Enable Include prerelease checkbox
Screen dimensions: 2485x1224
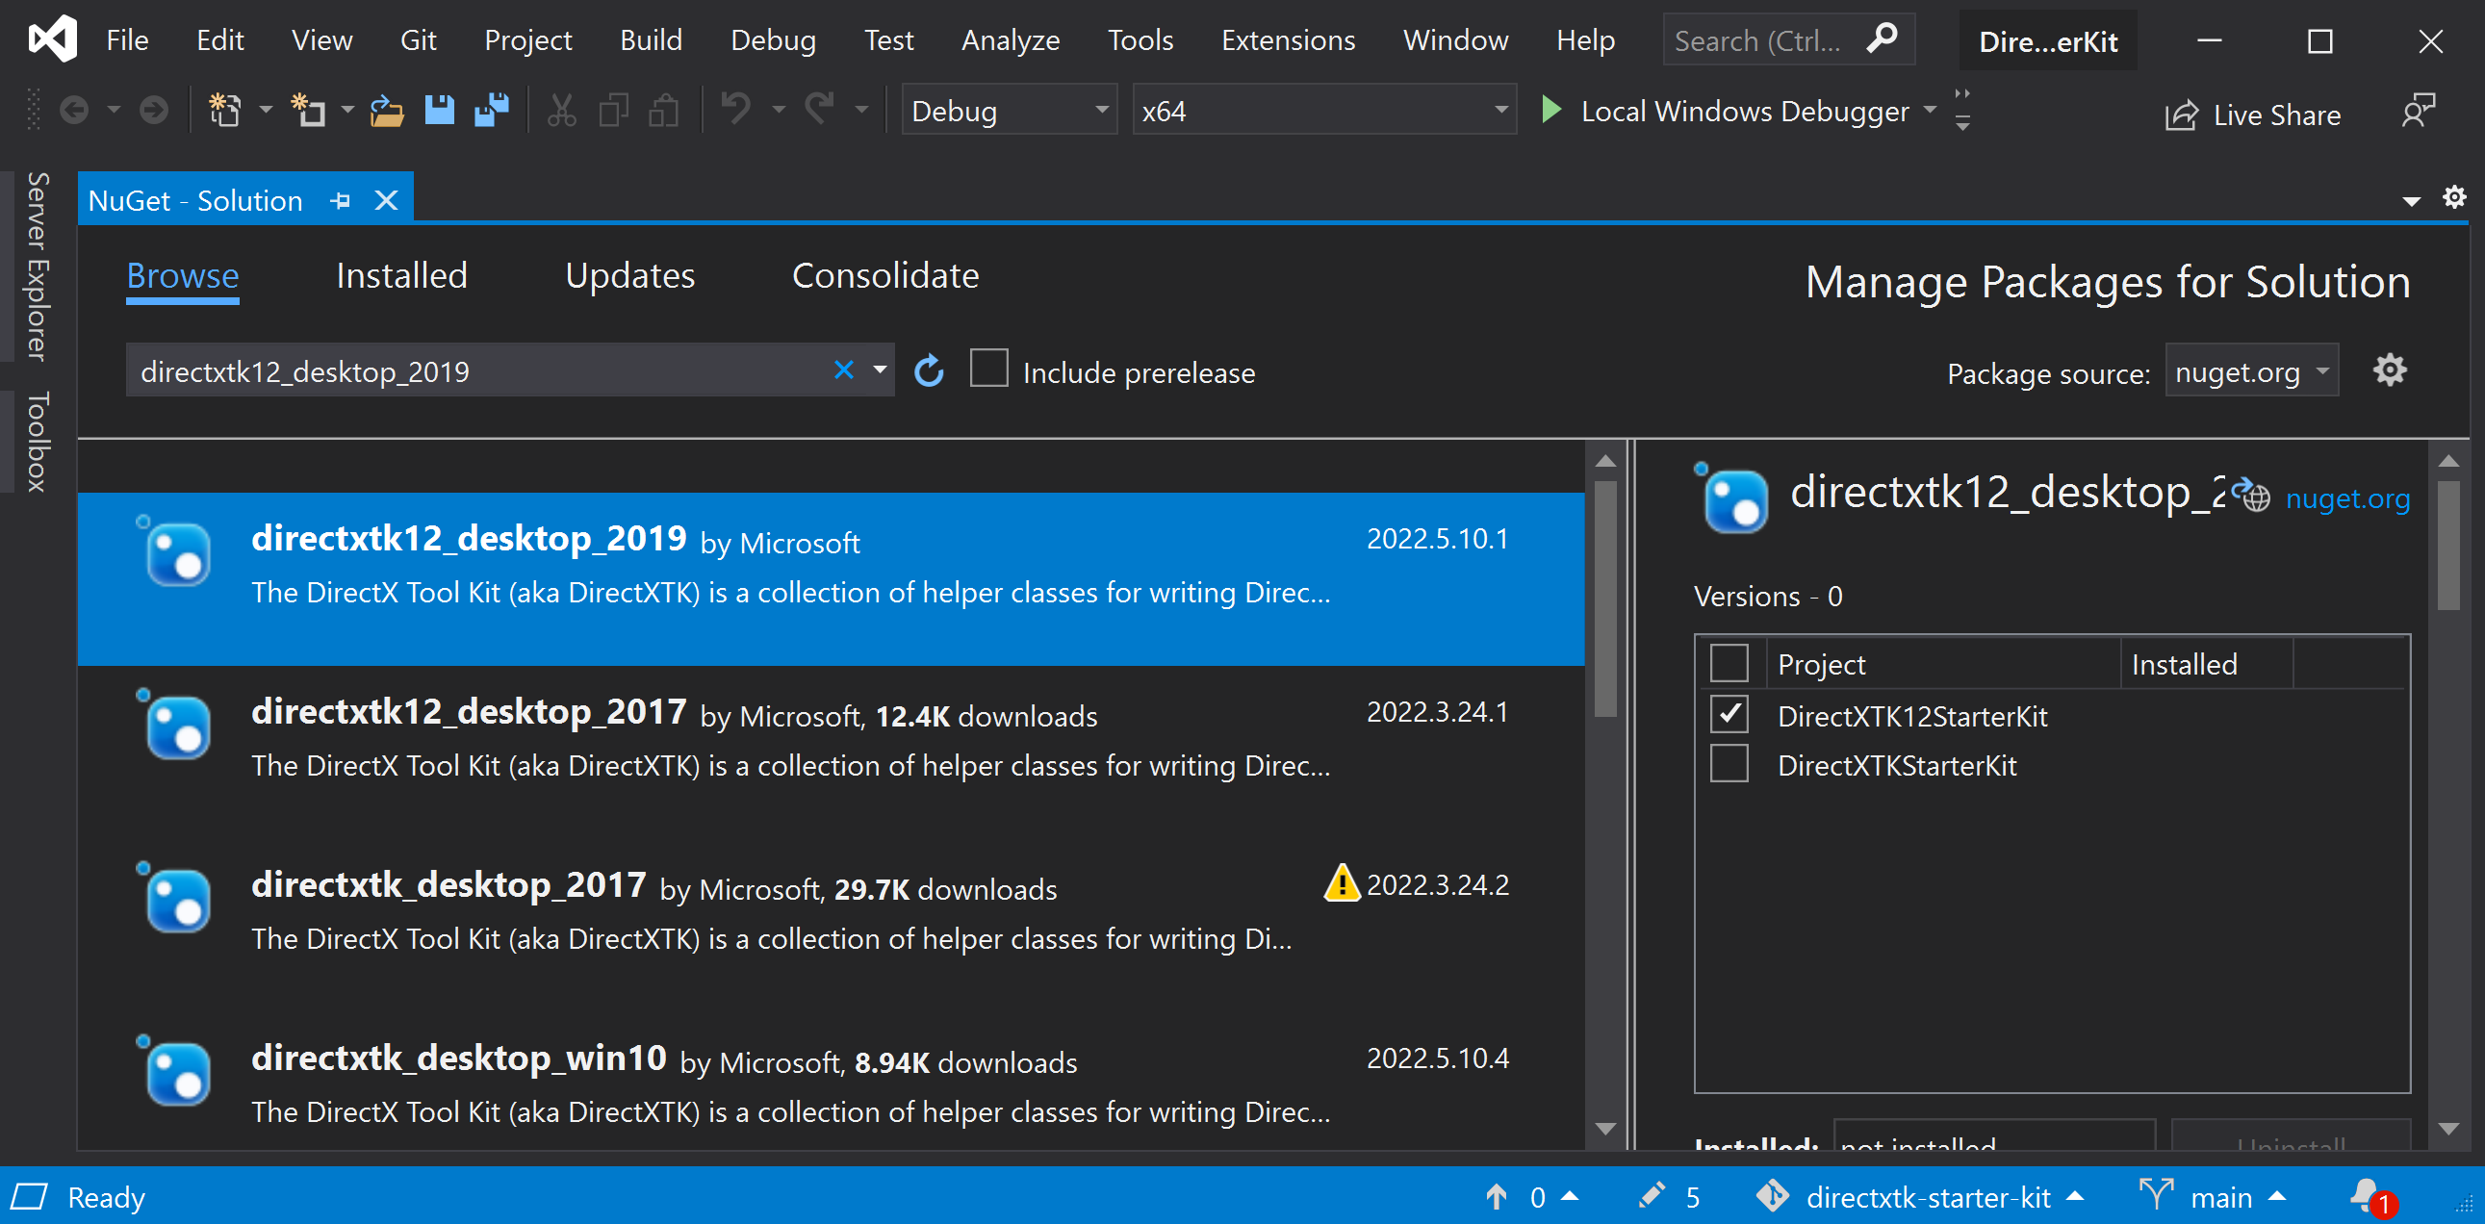coord(988,370)
